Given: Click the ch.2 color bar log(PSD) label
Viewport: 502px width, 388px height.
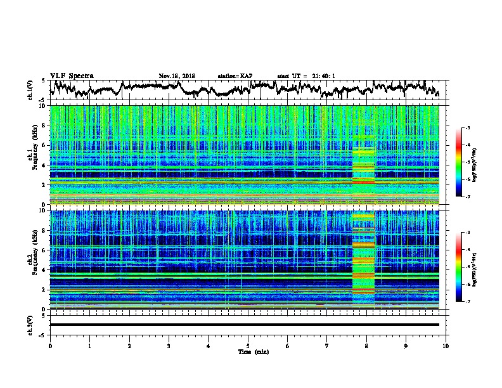Looking at the screenshot, I should tap(474, 269).
